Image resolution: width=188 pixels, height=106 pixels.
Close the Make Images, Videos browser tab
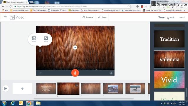pos(26,2)
